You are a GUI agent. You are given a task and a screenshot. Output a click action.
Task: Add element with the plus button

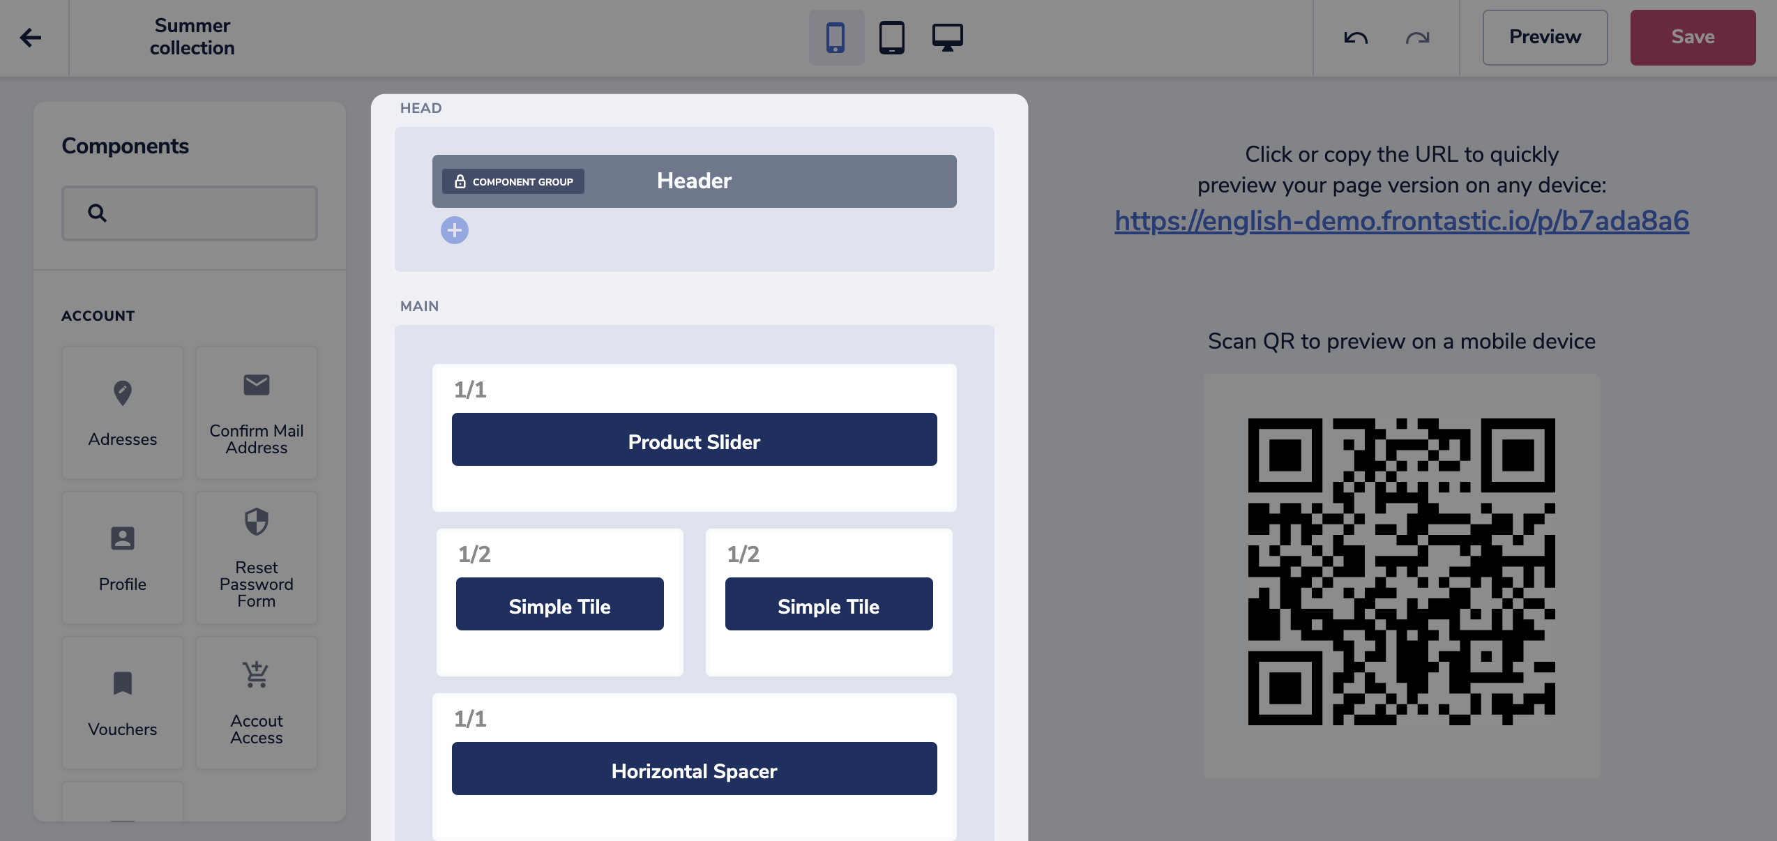pos(455,230)
